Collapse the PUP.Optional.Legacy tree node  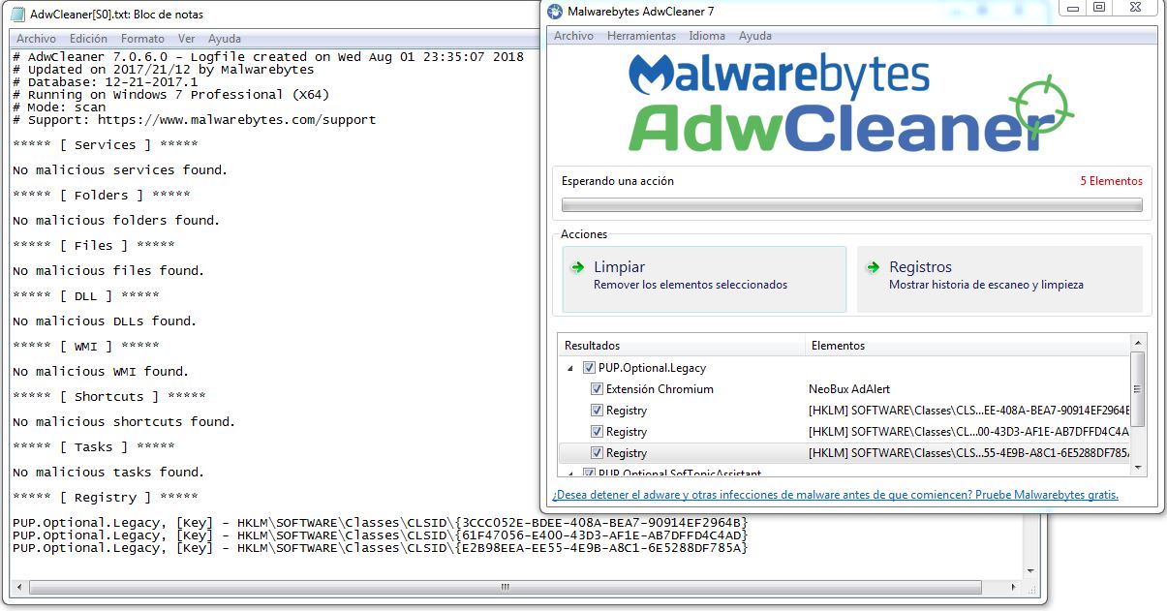(570, 368)
